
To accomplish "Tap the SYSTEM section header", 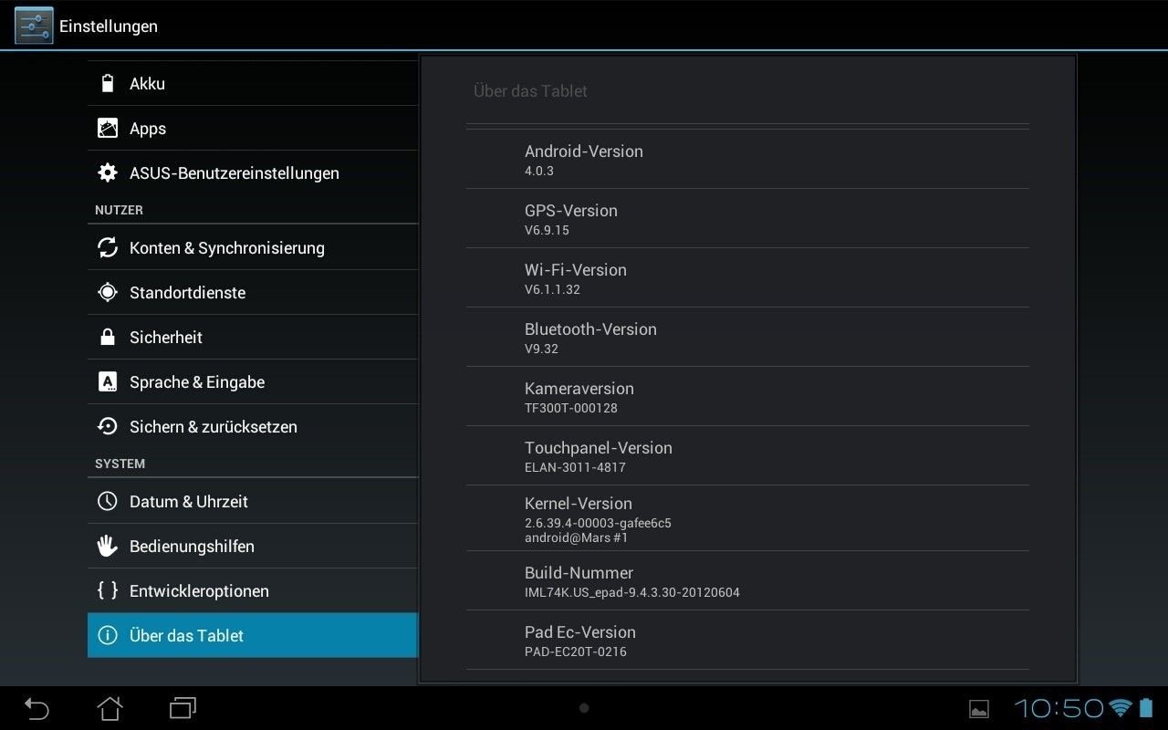I will pyautogui.click(x=120, y=464).
